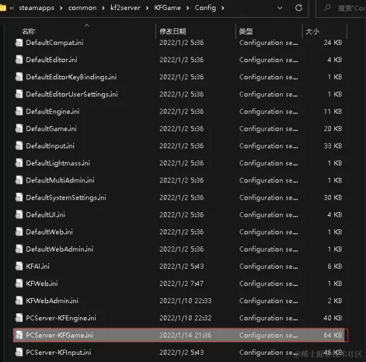This screenshot has height=362, width=366.
Task: Click the file icon of DefaultEditor.ini
Action: [x=19, y=60]
